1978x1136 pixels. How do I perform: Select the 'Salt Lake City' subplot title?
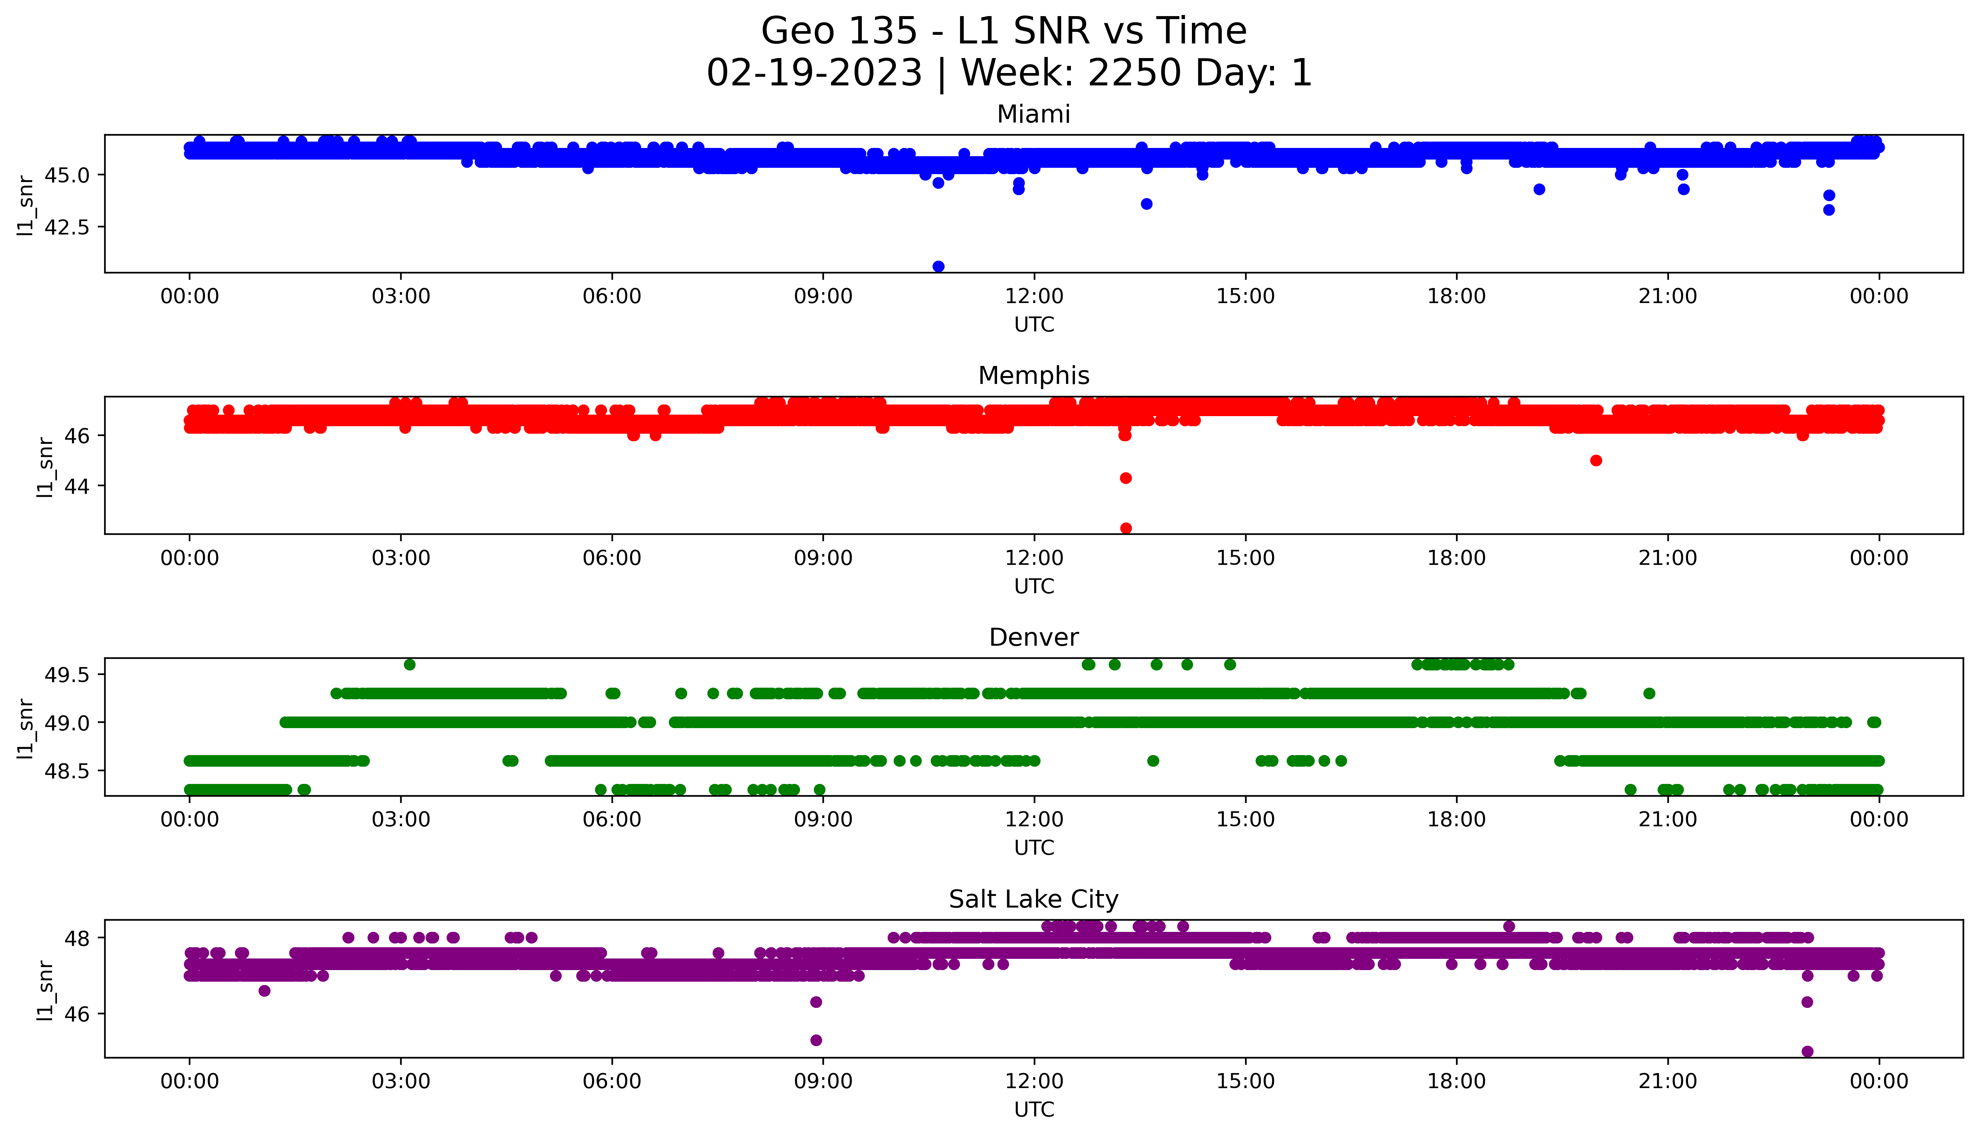pyautogui.click(x=1033, y=900)
